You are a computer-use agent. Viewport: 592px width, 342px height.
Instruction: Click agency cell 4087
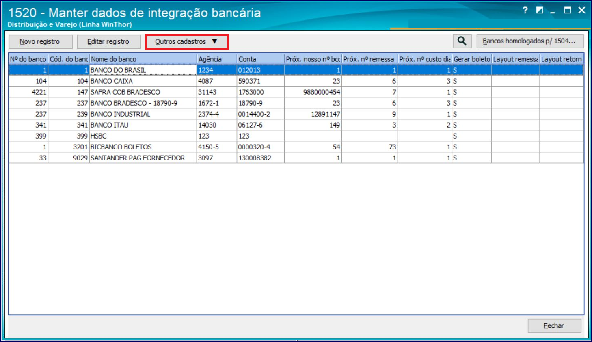point(217,81)
